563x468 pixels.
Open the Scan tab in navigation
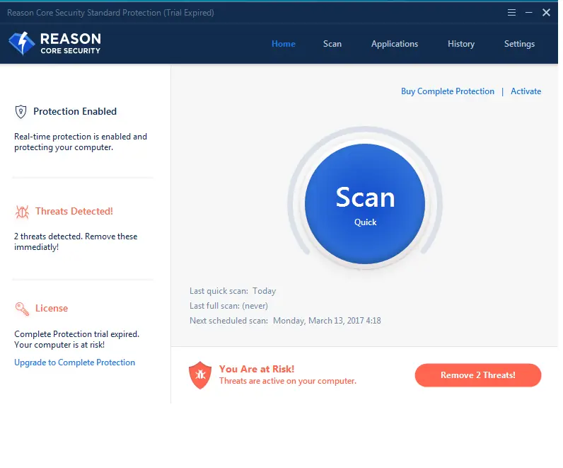tap(332, 44)
